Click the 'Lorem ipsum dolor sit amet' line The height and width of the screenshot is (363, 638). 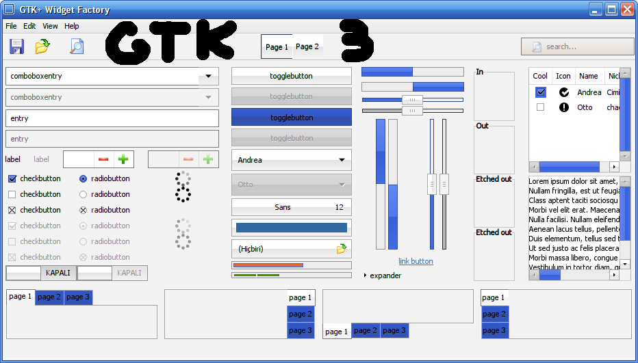(x=574, y=181)
